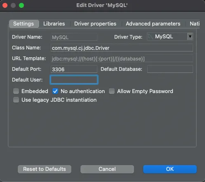205x182 pixels.
Task: Click the MySQL dolphin icon in Driver Type
Action: pyautogui.click(x=150, y=37)
